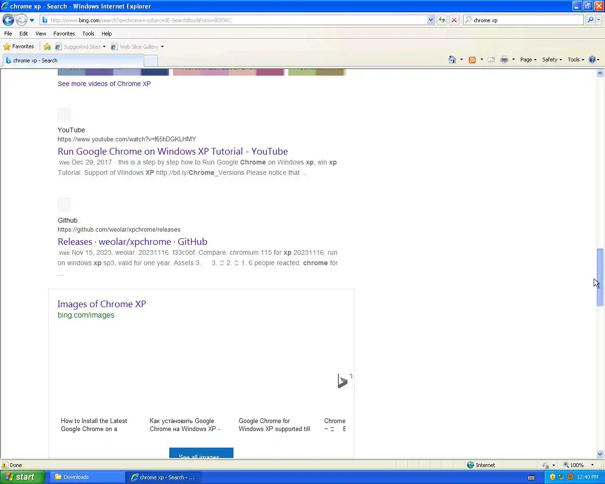Click the Home icon in command bar
Screen dimensions: 605x484
452,60
